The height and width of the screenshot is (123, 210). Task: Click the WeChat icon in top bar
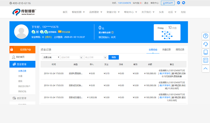(184, 3)
